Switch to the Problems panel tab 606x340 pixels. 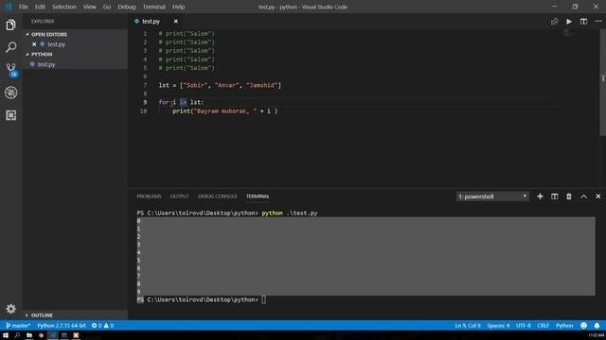click(x=149, y=196)
